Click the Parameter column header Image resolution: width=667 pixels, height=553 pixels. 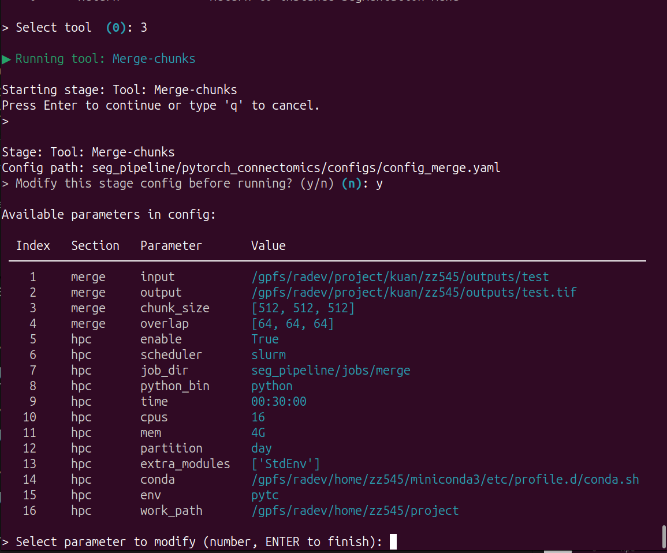[171, 246]
